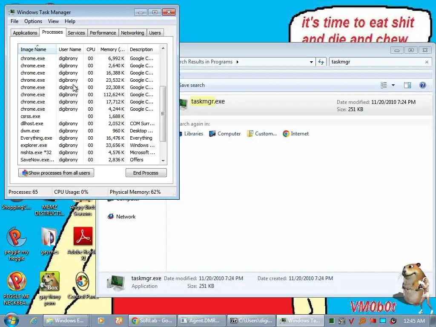Switch to the SoftLab Chrome taskbar button
This screenshot has height=327, width=436.
pyautogui.click(x=152, y=321)
